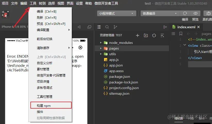Open the 普通编译 compile dropdown
Viewport: 212px width, 124px height.
click(x=160, y=13)
